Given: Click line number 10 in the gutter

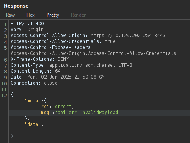Looking at the screenshot, I should click(4, 84).
